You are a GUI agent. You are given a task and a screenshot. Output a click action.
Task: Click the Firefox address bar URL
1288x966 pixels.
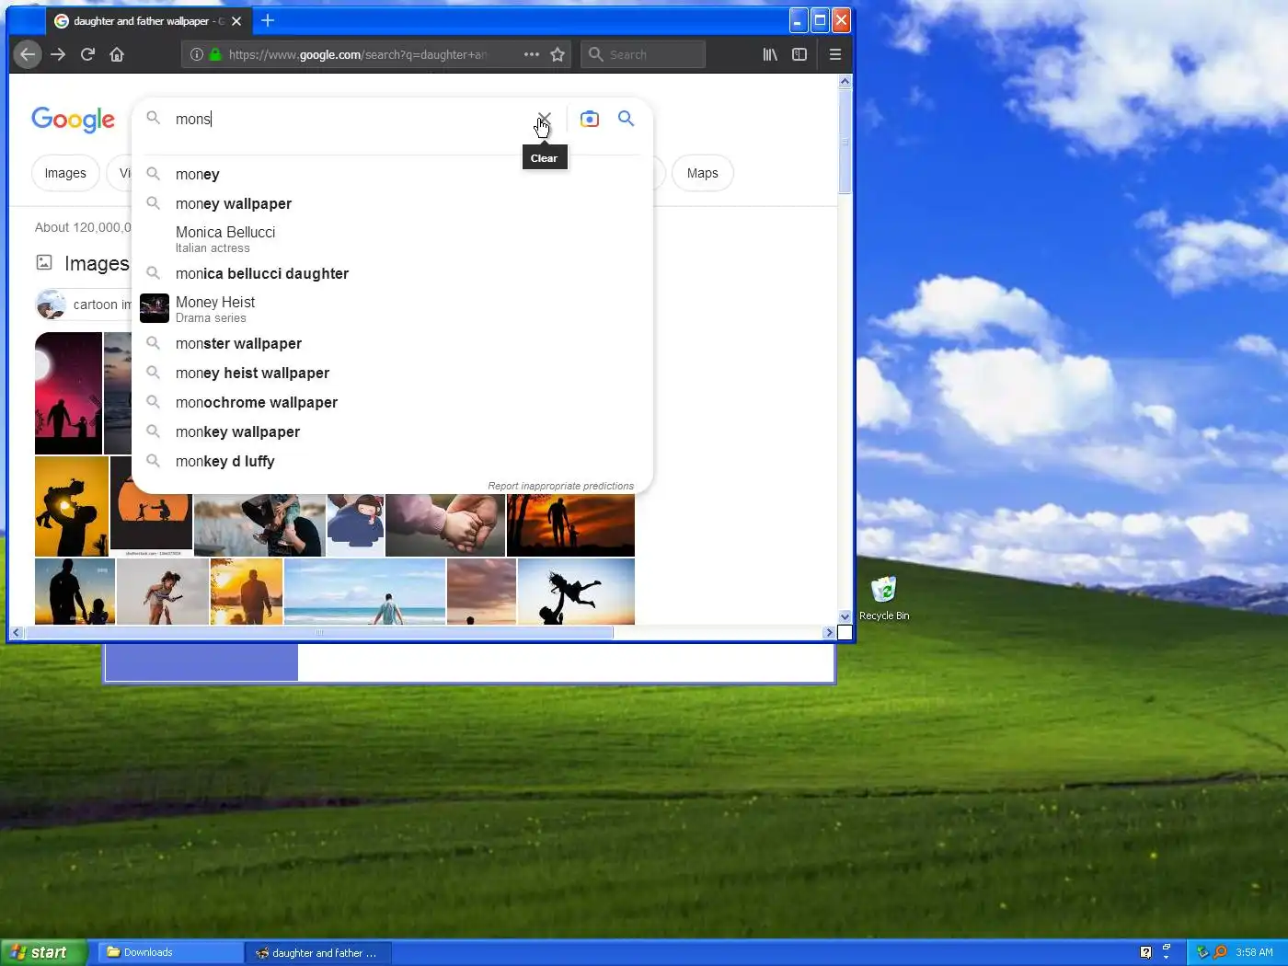(358, 54)
